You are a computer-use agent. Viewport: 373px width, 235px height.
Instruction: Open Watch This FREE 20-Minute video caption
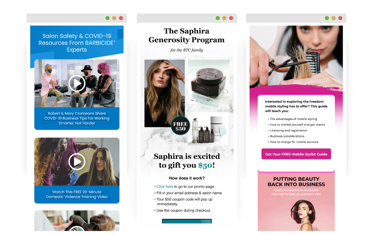pos(76,194)
